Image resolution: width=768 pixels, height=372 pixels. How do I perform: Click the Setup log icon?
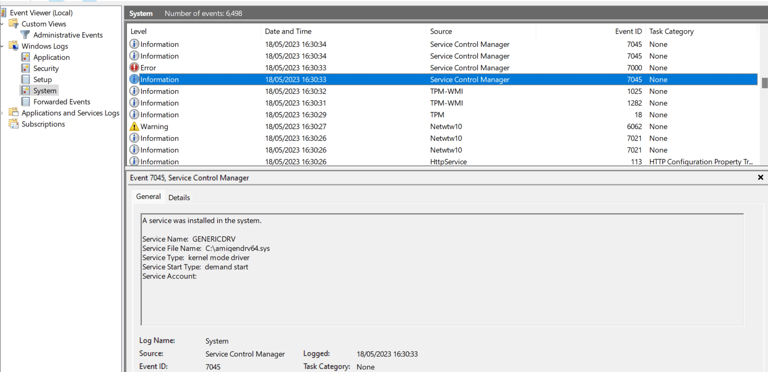[25, 80]
